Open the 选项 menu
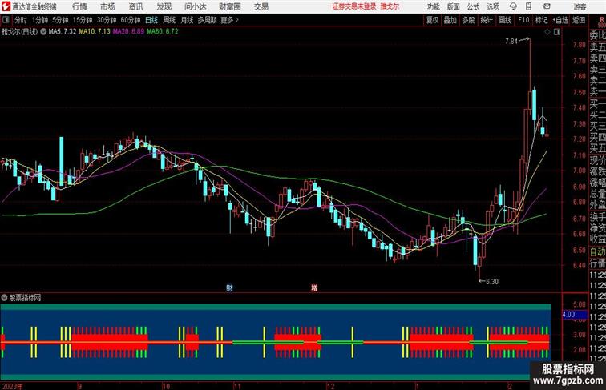This screenshot has width=606, height=390. [x=493, y=6]
